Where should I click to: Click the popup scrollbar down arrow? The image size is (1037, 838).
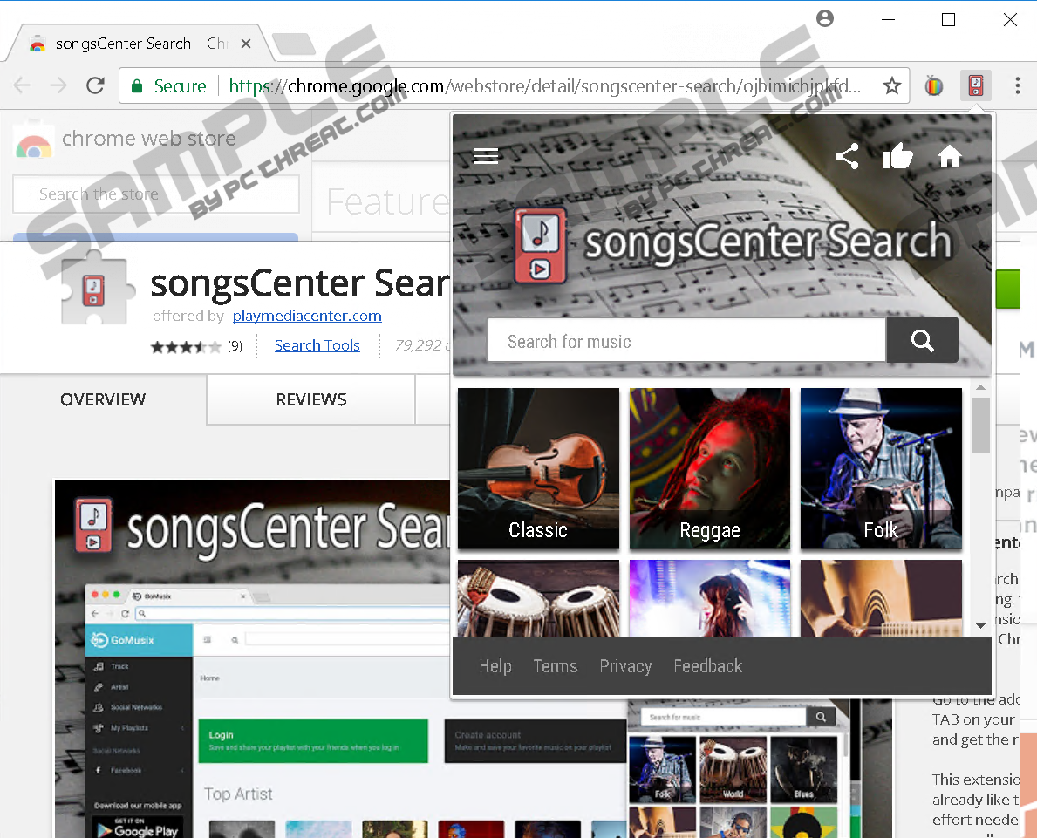click(981, 625)
